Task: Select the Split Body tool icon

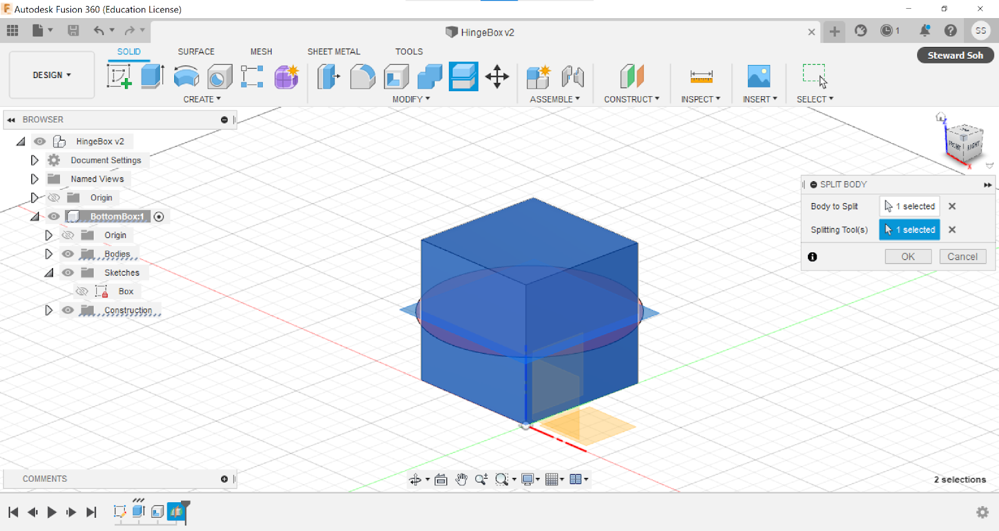Action: [463, 77]
